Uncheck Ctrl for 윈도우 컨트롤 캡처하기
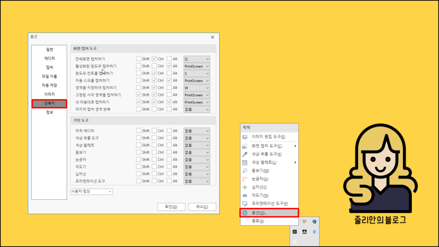Image resolution: width=439 pixels, height=247 pixels. click(x=154, y=73)
